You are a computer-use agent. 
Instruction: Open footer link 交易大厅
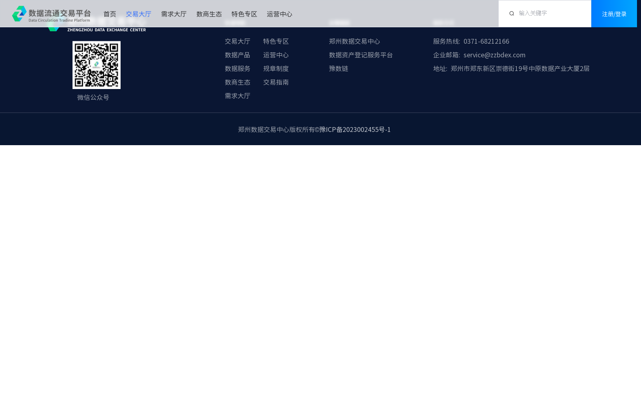pos(238,41)
